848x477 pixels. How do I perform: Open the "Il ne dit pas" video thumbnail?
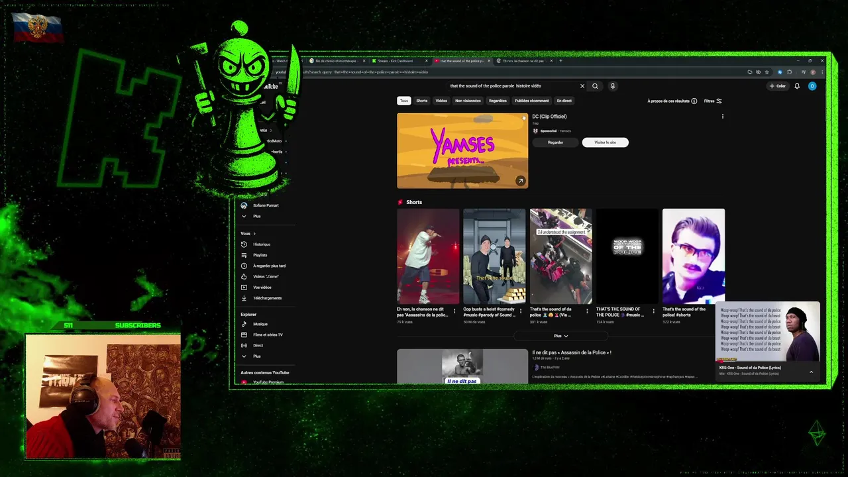462,366
